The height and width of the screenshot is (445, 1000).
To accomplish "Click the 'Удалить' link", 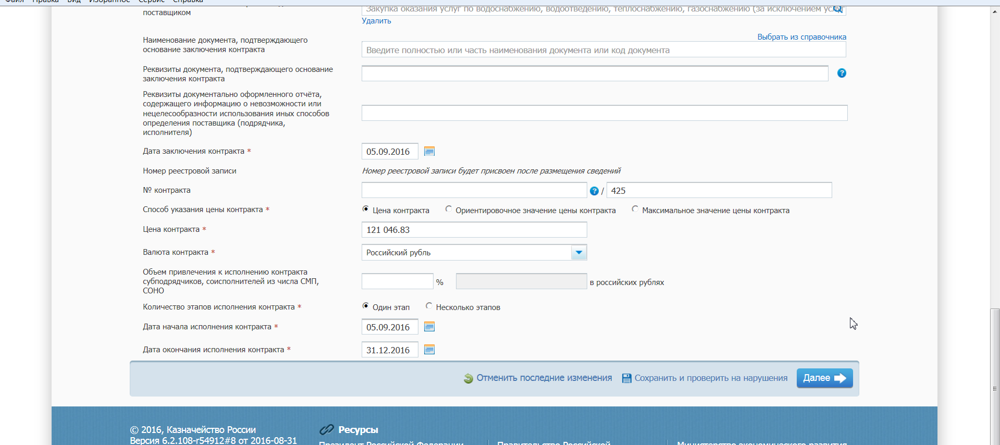I will [x=376, y=21].
